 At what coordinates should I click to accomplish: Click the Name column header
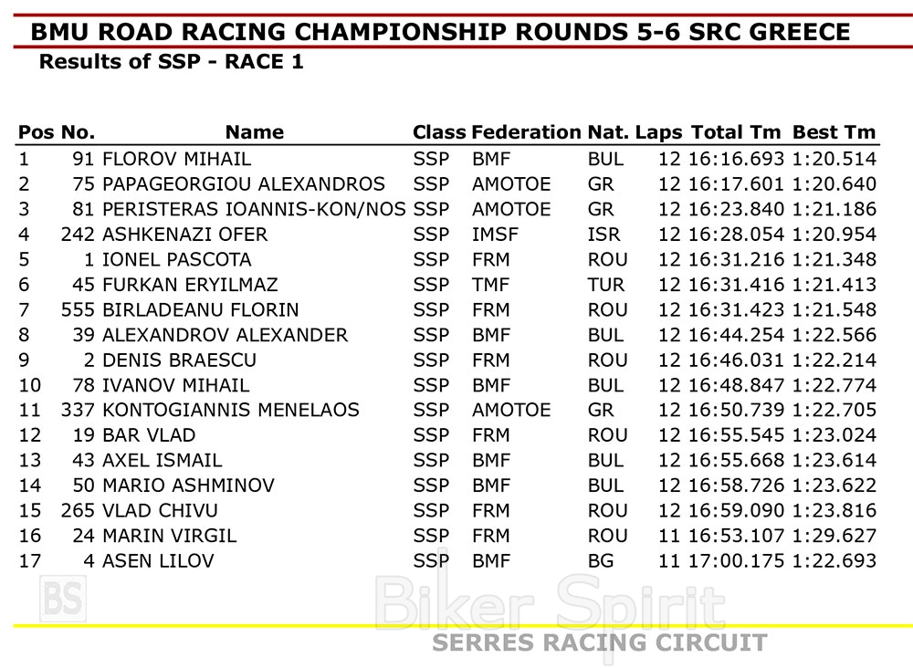click(255, 132)
